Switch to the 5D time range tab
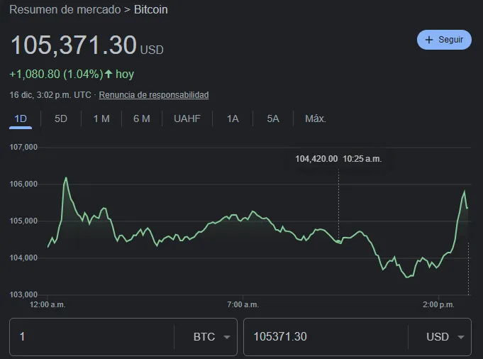This screenshot has width=483, height=359. [61, 118]
